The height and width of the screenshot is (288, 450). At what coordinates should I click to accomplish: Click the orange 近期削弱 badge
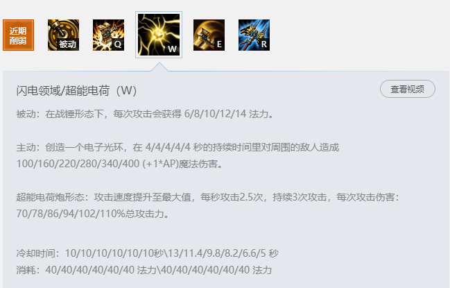click(x=18, y=35)
